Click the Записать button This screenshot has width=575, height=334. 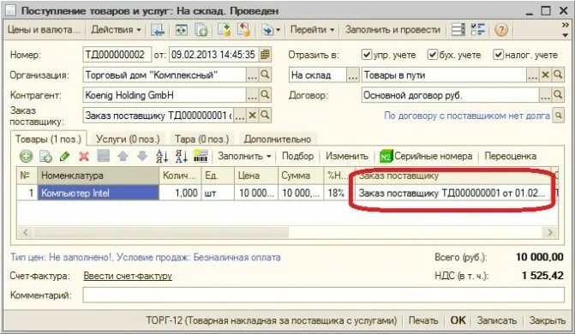[x=497, y=321]
